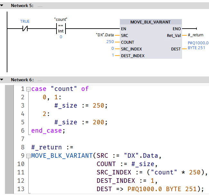This screenshot has height=195, width=209.
Task: Edit the comparison value 0 below the comparator
Action: click(61, 37)
